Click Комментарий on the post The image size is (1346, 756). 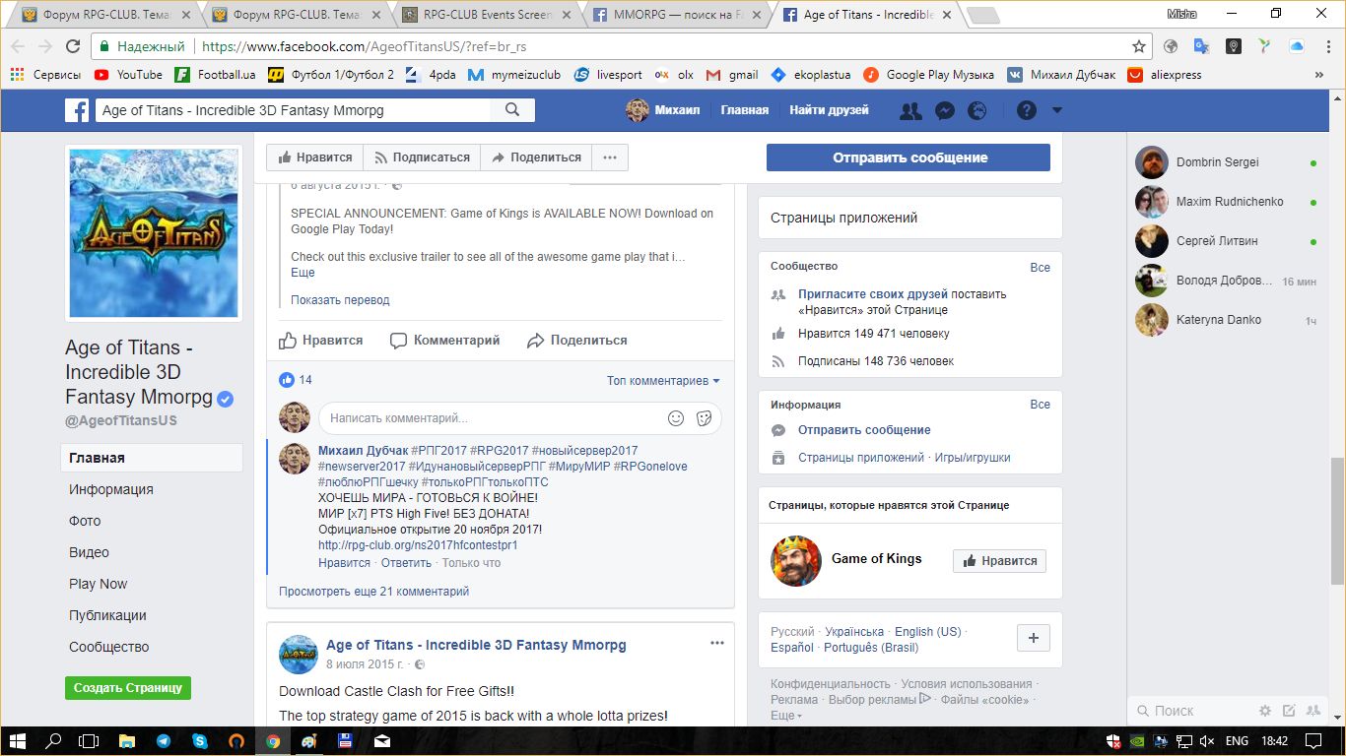click(x=445, y=341)
